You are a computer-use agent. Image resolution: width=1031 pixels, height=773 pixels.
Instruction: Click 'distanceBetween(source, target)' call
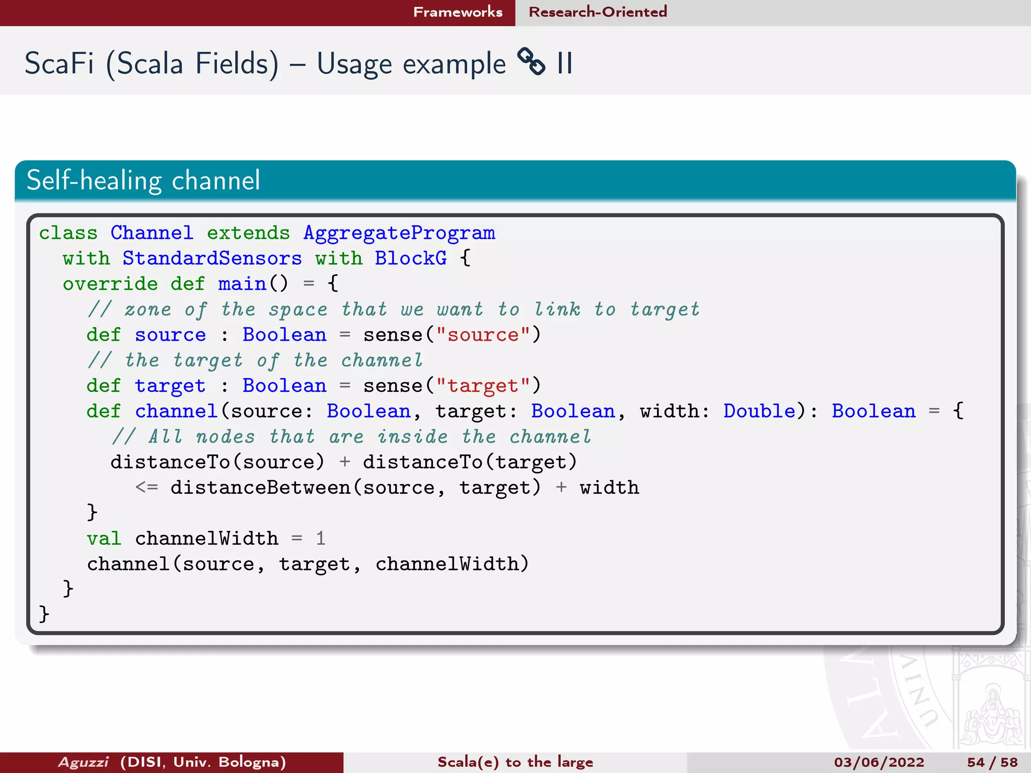tap(355, 488)
